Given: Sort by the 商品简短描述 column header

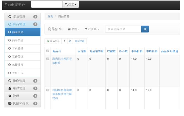Looking at the screenshot, I should [x=169, y=51].
